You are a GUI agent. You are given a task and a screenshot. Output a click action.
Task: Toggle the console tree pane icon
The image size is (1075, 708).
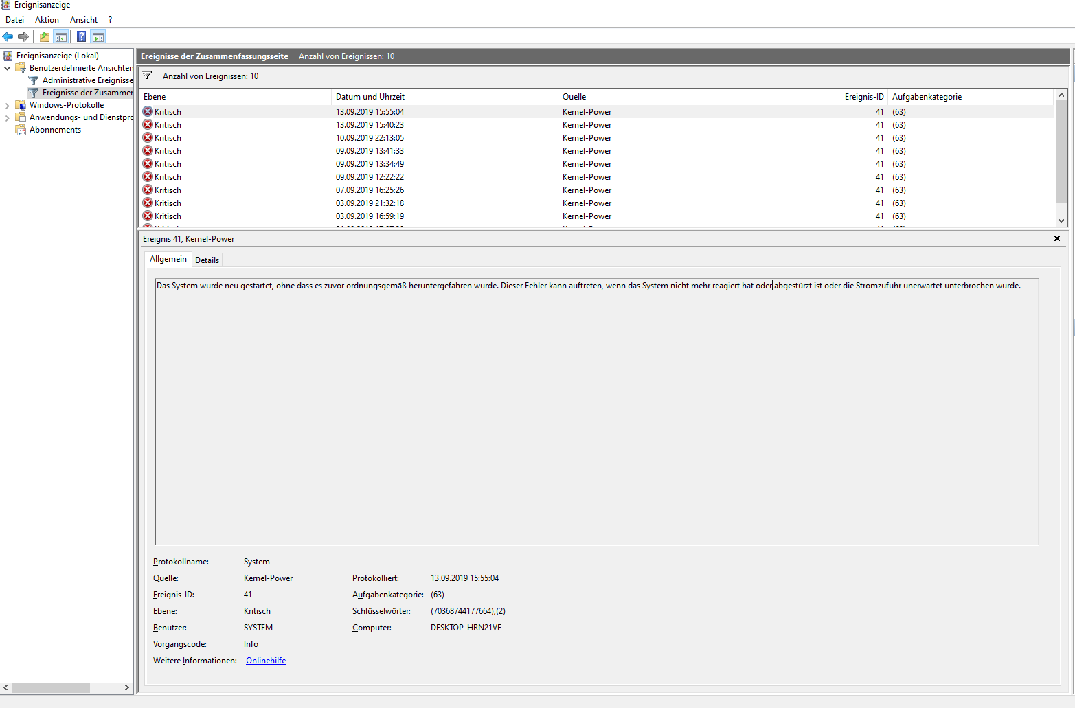click(61, 37)
